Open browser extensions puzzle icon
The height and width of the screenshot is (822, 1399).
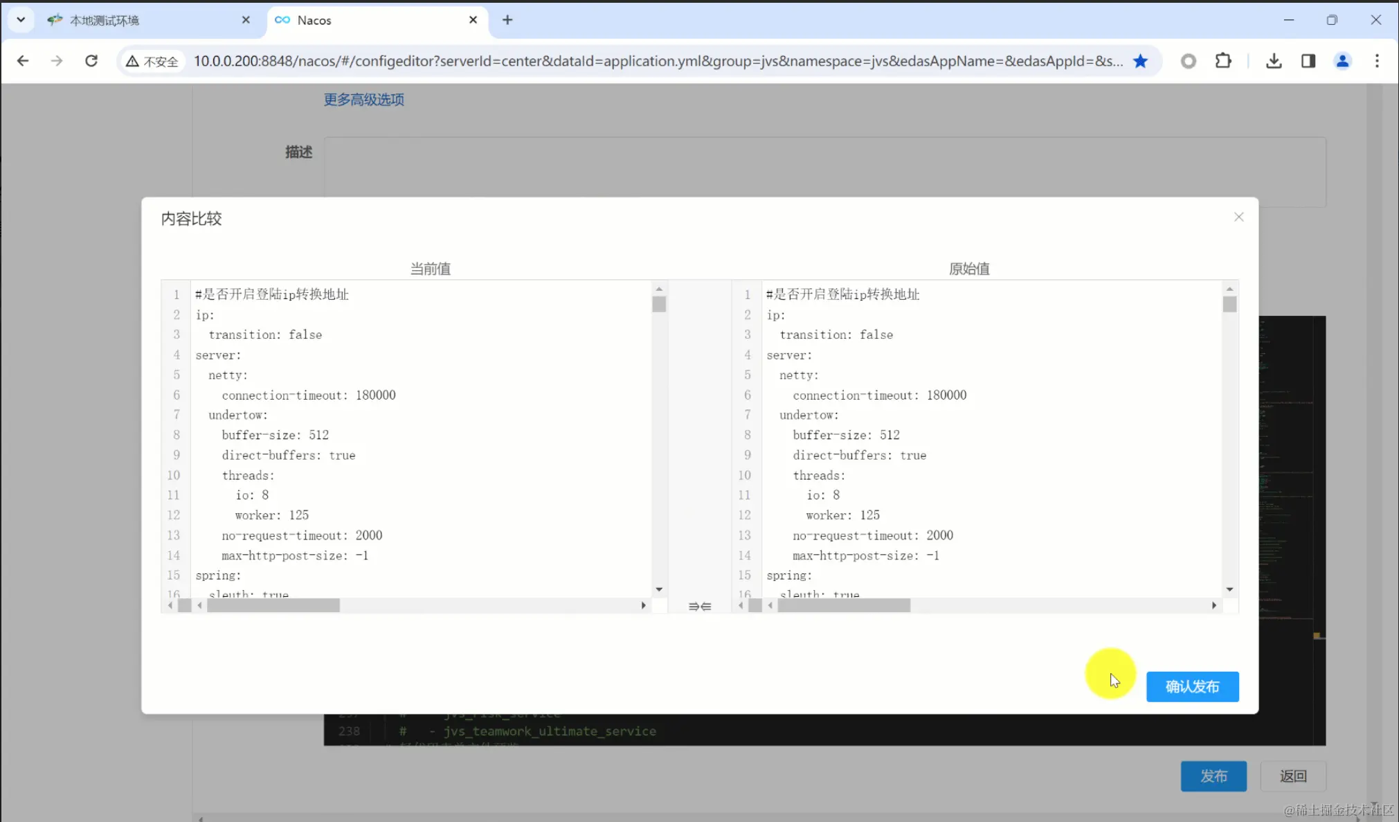coord(1223,61)
